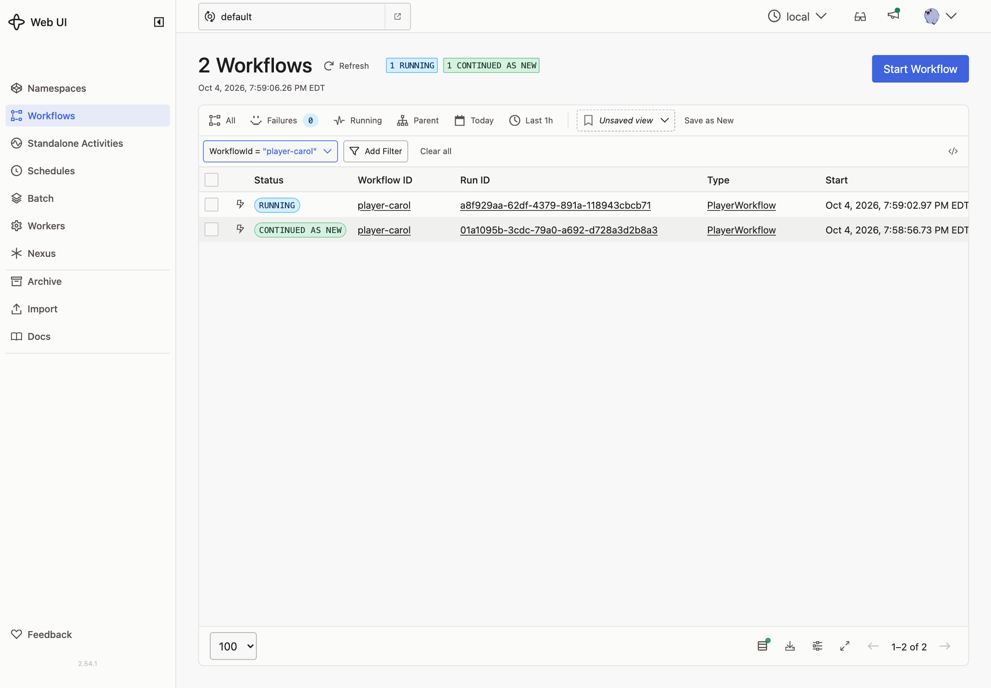Screen dimensions: 991x688
Task: Click Clear all filters
Action: click(436, 151)
